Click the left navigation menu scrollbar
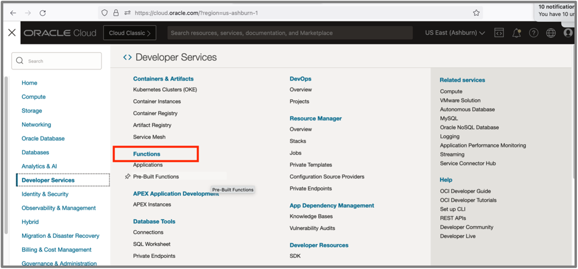Screen dimensions: 578x269 (x=6, y=154)
